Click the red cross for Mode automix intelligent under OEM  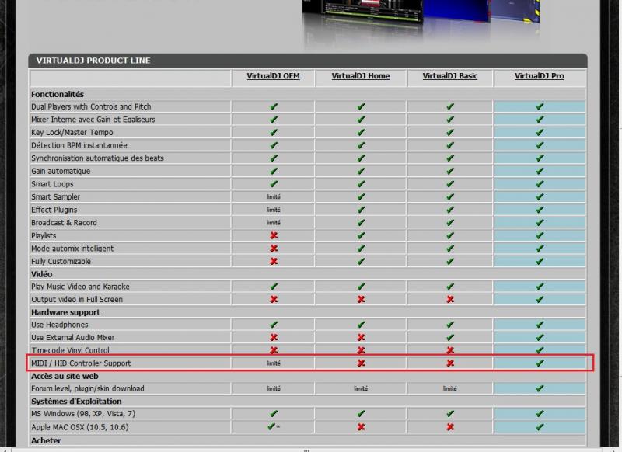274,249
